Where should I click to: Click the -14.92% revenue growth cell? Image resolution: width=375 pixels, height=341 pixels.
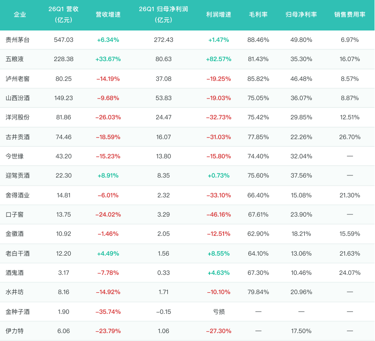click(108, 292)
